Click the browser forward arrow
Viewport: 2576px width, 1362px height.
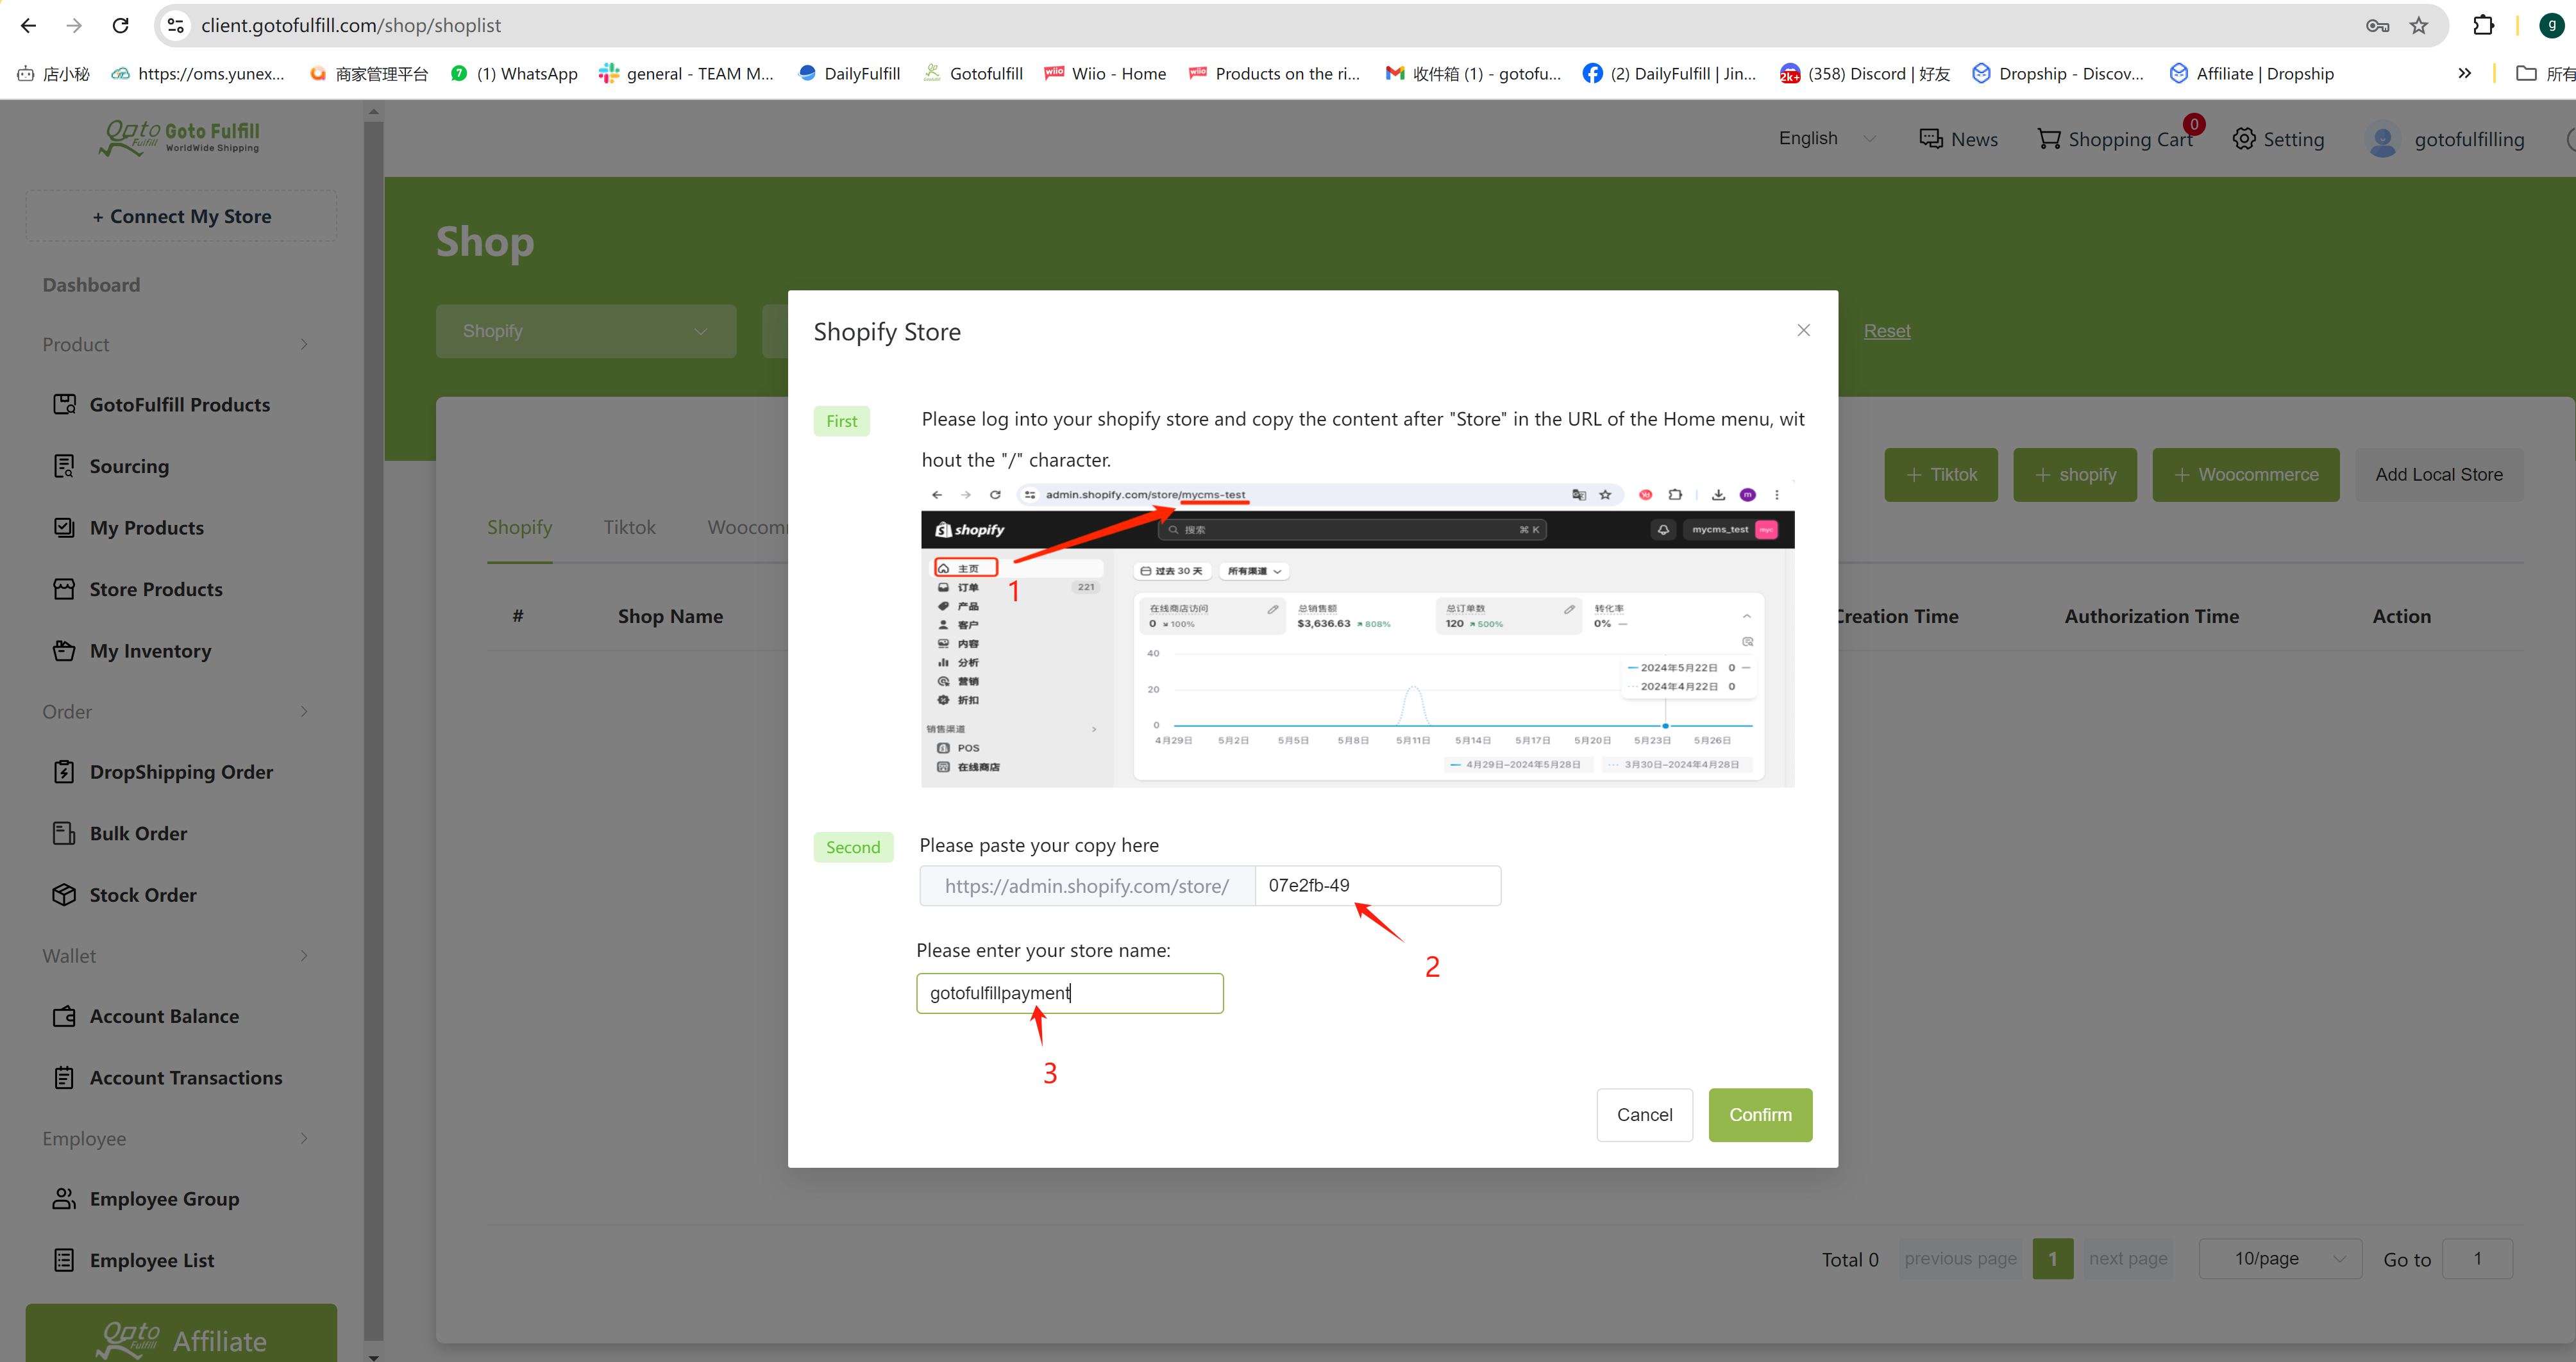point(74,25)
